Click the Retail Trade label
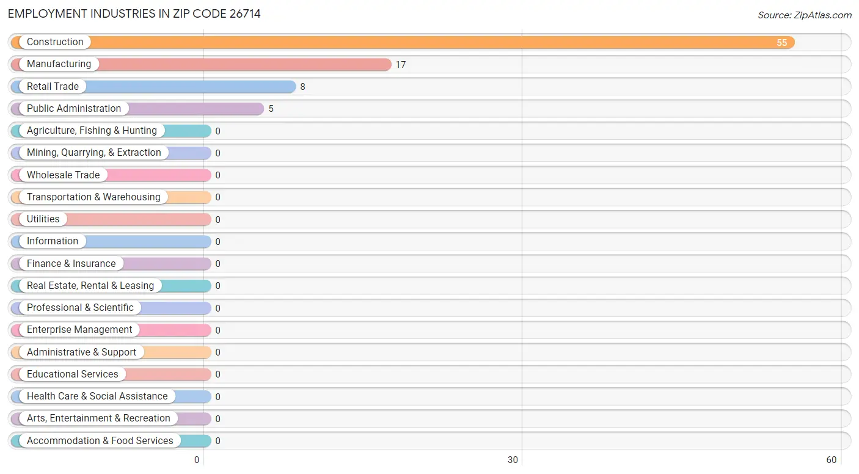 pos(53,87)
